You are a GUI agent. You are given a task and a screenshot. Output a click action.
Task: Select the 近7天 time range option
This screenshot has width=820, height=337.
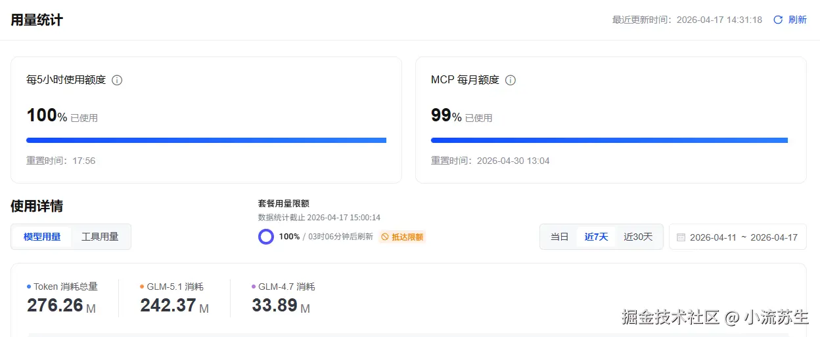pos(597,237)
